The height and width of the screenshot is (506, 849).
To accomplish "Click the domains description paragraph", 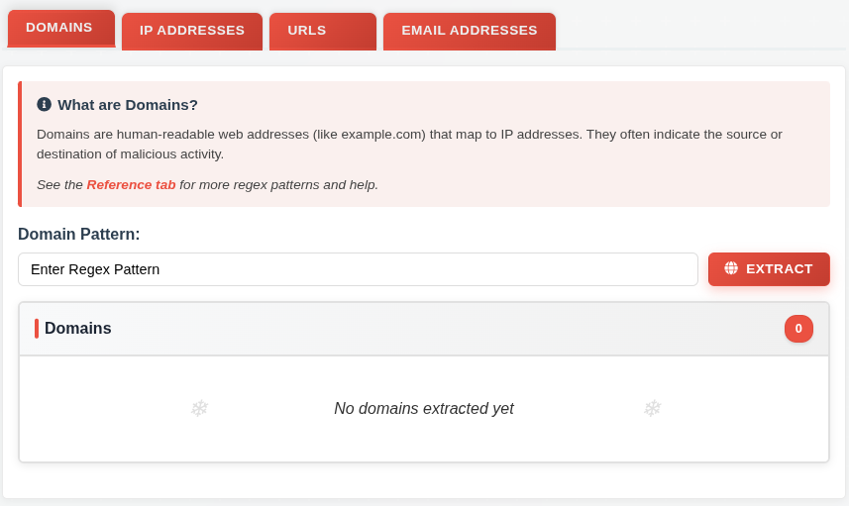I will pyautogui.click(x=409, y=144).
